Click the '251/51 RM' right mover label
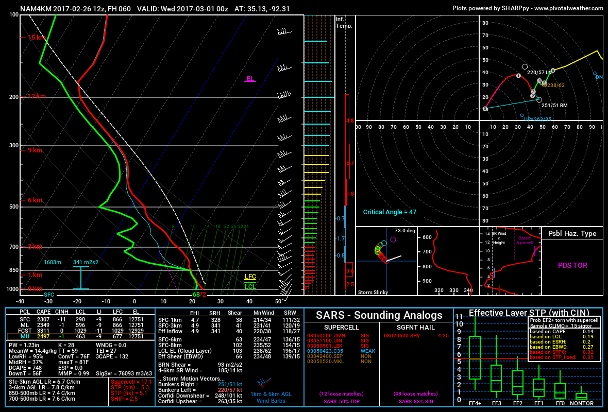This screenshot has height=412, width=608. click(x=554, y=105)
